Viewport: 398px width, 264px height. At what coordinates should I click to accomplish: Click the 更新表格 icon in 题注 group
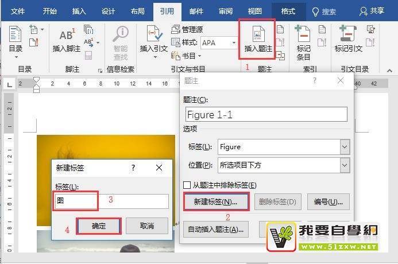tap(280, 42)
